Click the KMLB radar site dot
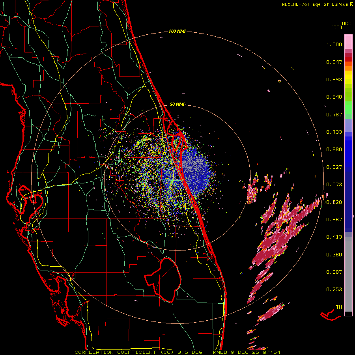Viewport: 355px width, 355px height. pos(177,177)
